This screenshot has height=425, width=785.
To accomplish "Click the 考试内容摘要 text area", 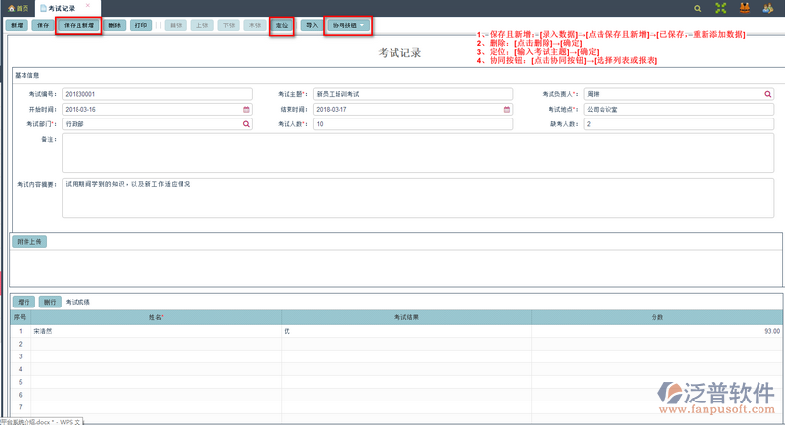I will pos(417,199).
